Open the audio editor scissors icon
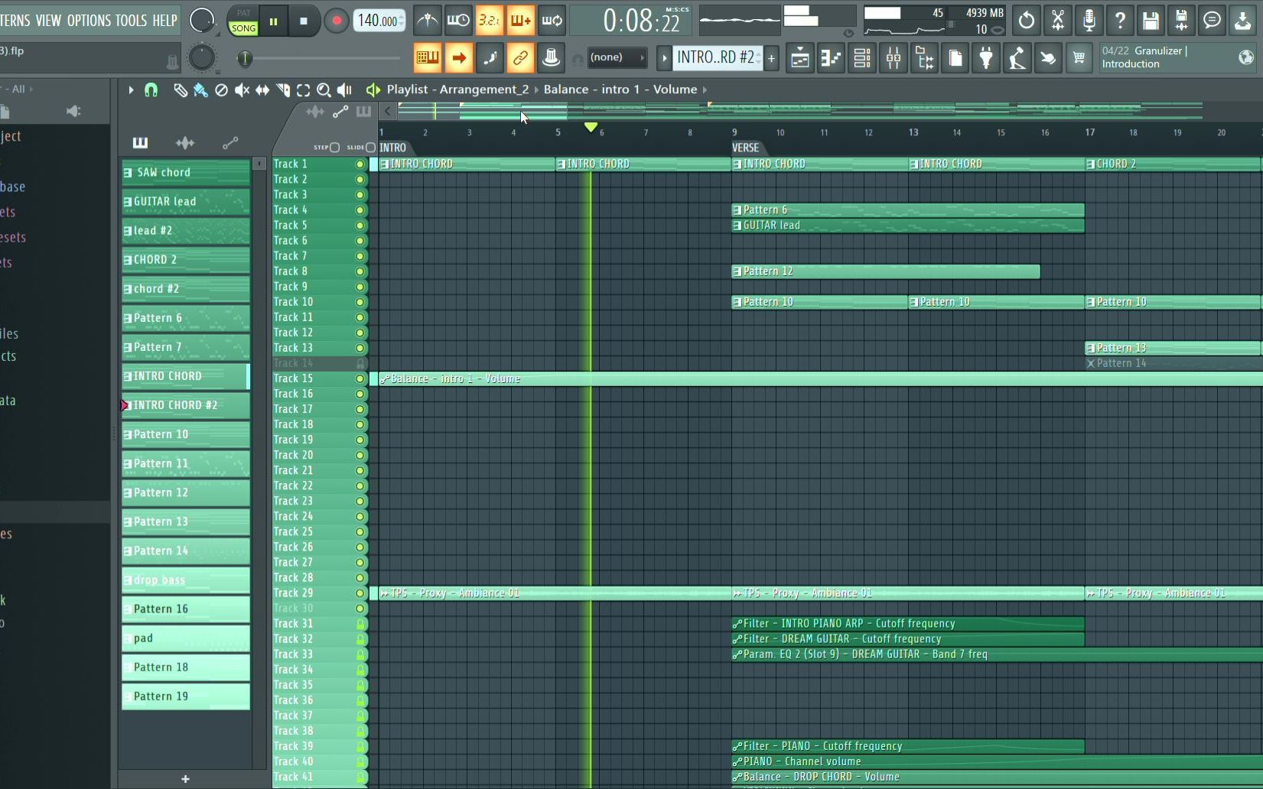Image resolution: width=1263 pixels, height=789 pixels. coord(1058,21)
